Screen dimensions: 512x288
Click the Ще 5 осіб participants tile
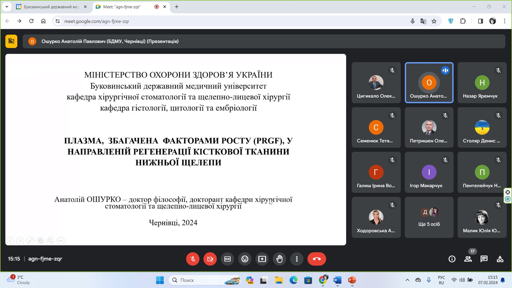(429, 217)
